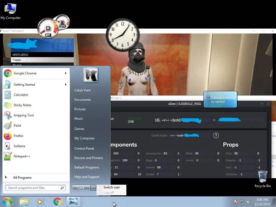Click the network tray icon
The width and height of the screenshot is (276, 207).
242,202
